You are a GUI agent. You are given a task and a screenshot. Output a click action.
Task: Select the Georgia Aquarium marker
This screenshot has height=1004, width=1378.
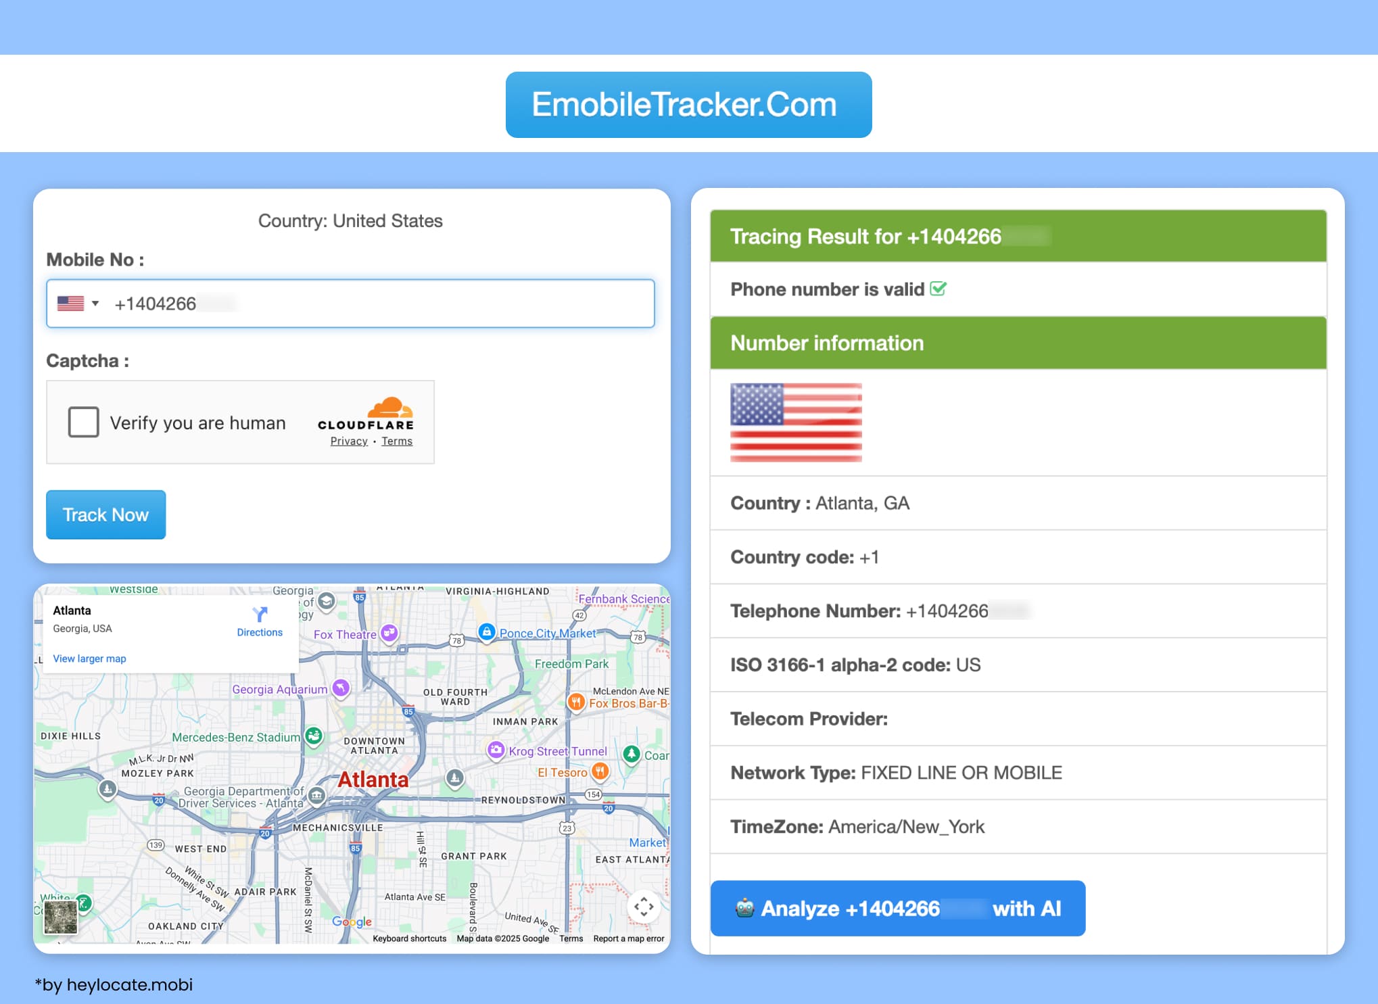(340, 689)
